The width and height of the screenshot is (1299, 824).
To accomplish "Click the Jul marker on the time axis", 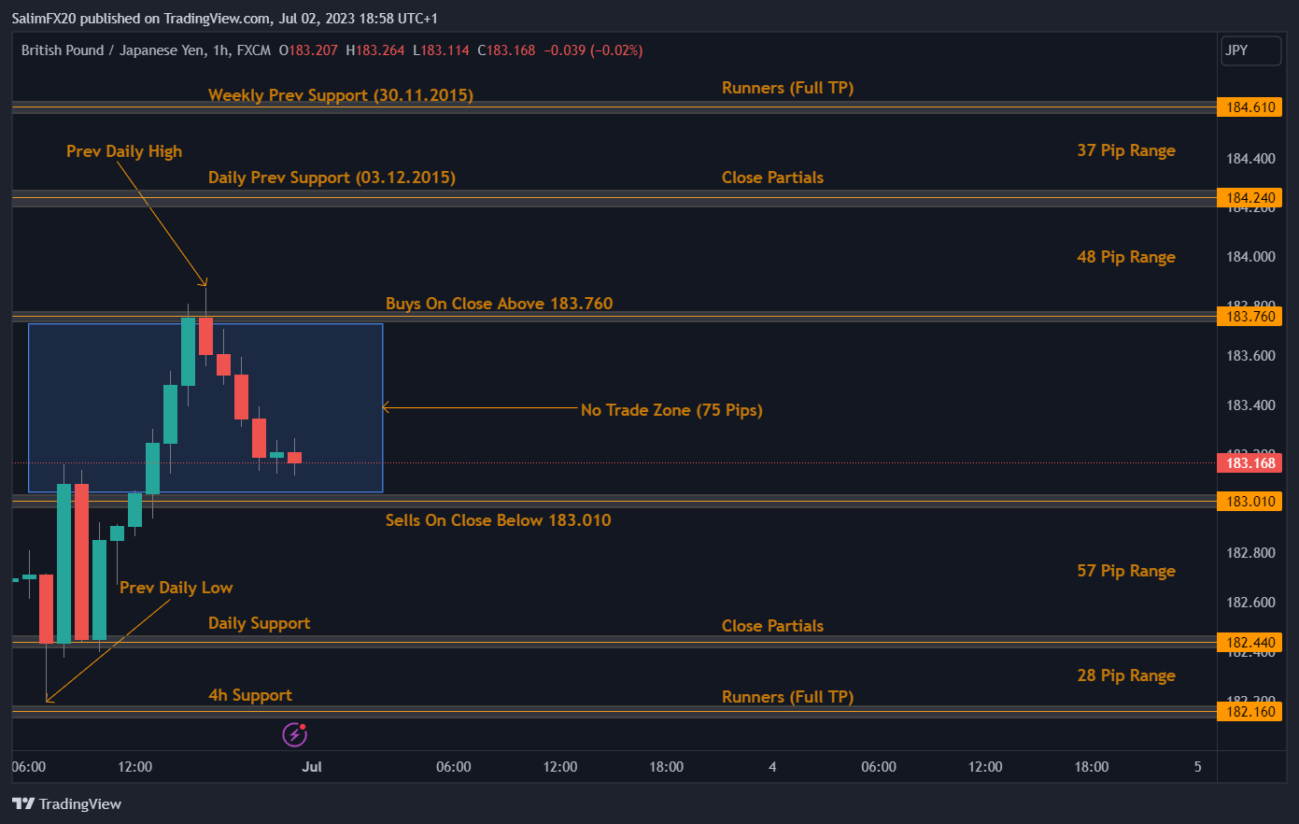I will (x=312, y=767).
